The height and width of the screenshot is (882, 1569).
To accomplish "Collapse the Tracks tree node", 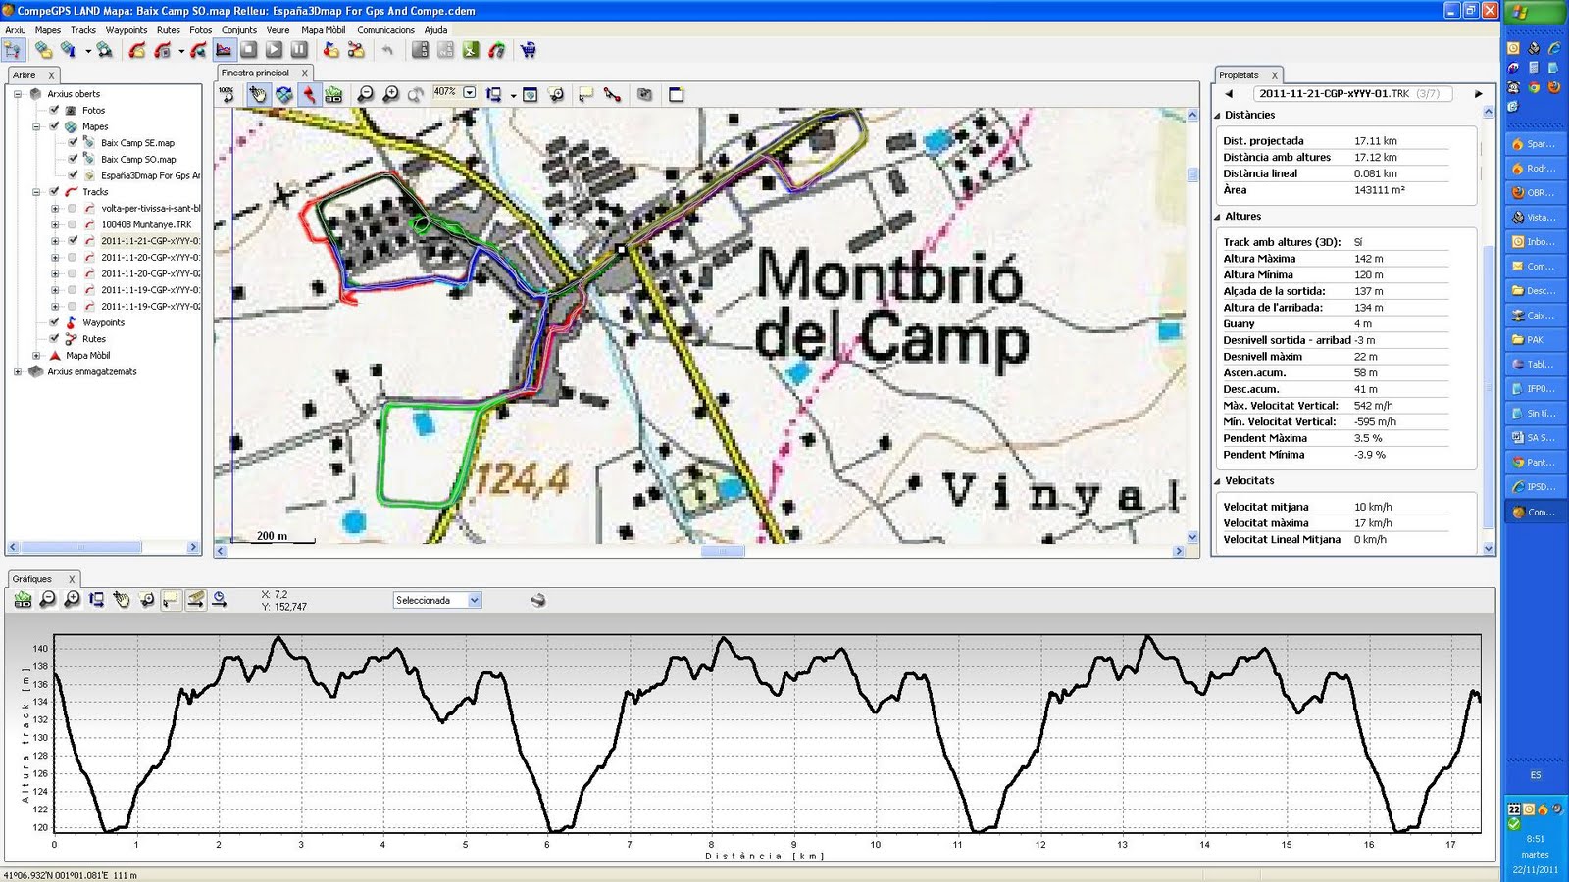I will (36, 192).
